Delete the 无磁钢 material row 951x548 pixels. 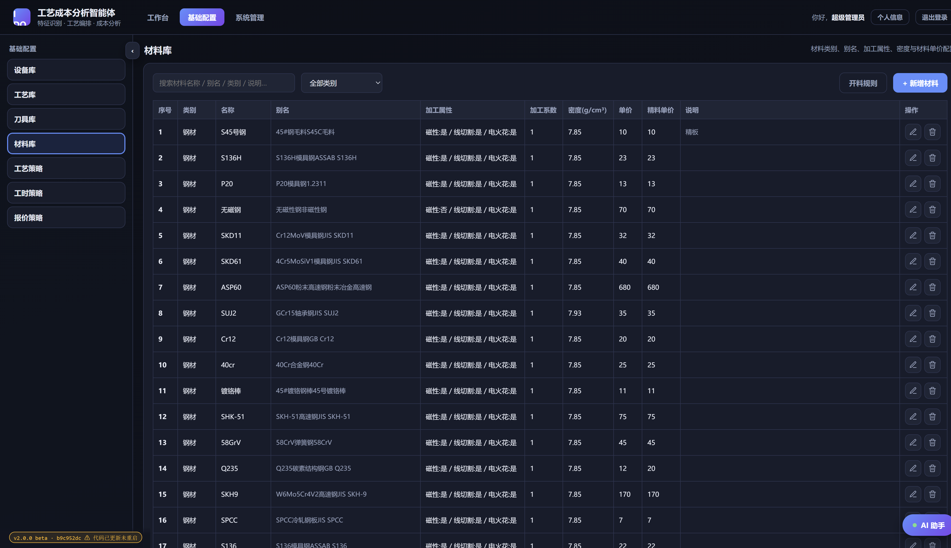[x=932, y=210]
